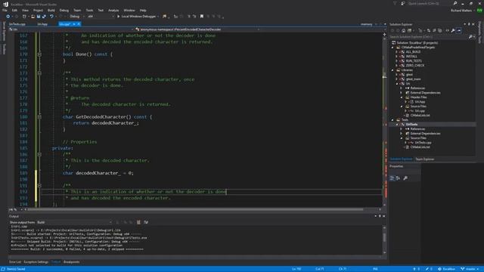Open the Breakpoints tab
This screenshot has width=484, height=272.
tap(71, 262)
